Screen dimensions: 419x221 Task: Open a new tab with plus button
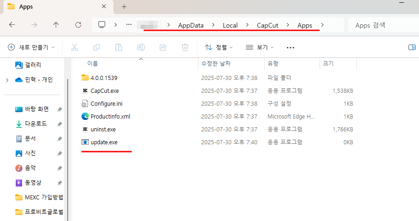pyautogui.click(x=124, y=7)
